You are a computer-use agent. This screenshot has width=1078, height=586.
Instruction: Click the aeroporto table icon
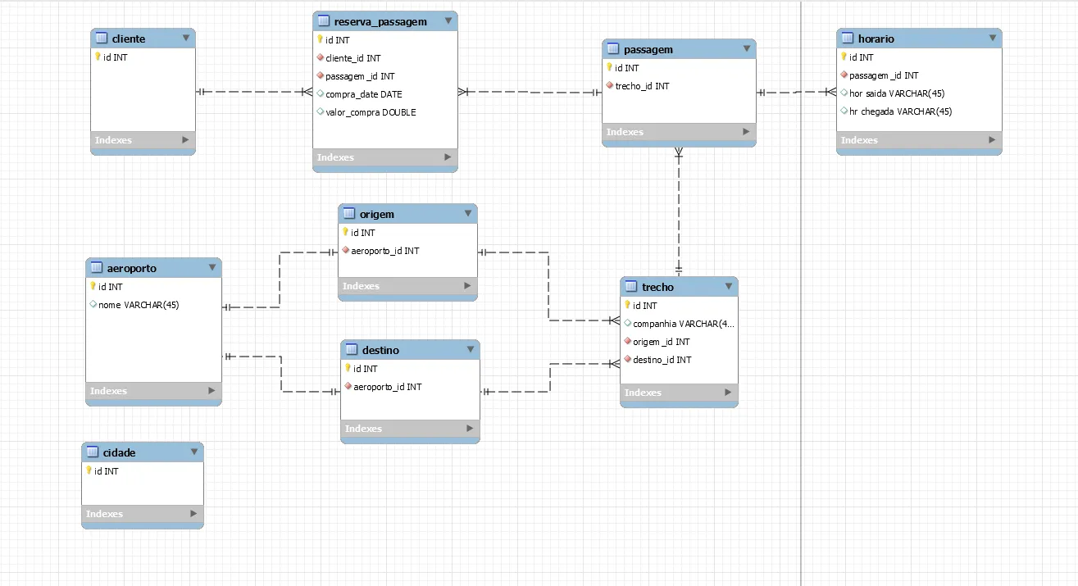(x=97, y=268)
